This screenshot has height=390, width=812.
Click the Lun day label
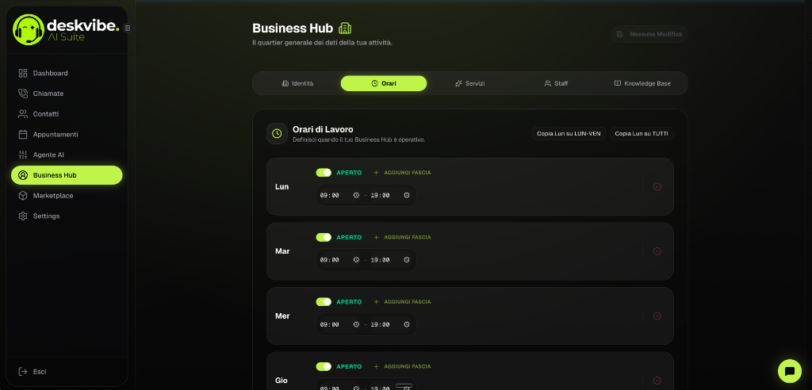(282, 187)
